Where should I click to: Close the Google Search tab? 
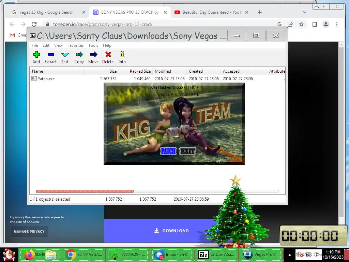tap(84, 12)
